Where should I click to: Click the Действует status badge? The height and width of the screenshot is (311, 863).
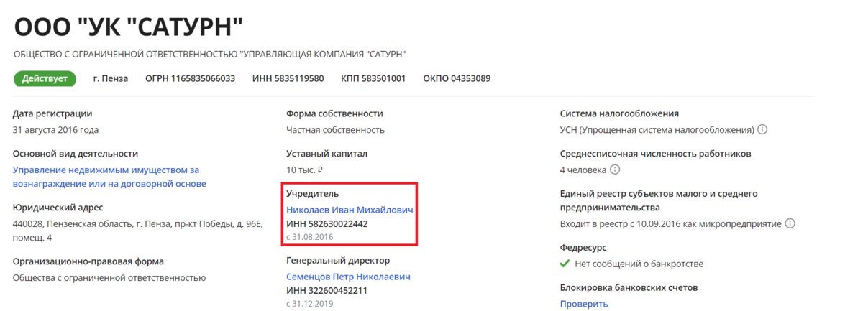[45, 78]
